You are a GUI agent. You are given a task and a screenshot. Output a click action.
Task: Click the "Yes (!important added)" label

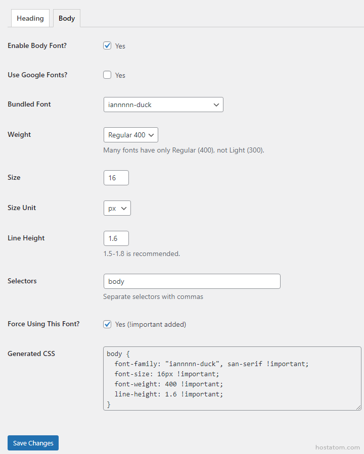pyautogui.click(x=151, y=324)
